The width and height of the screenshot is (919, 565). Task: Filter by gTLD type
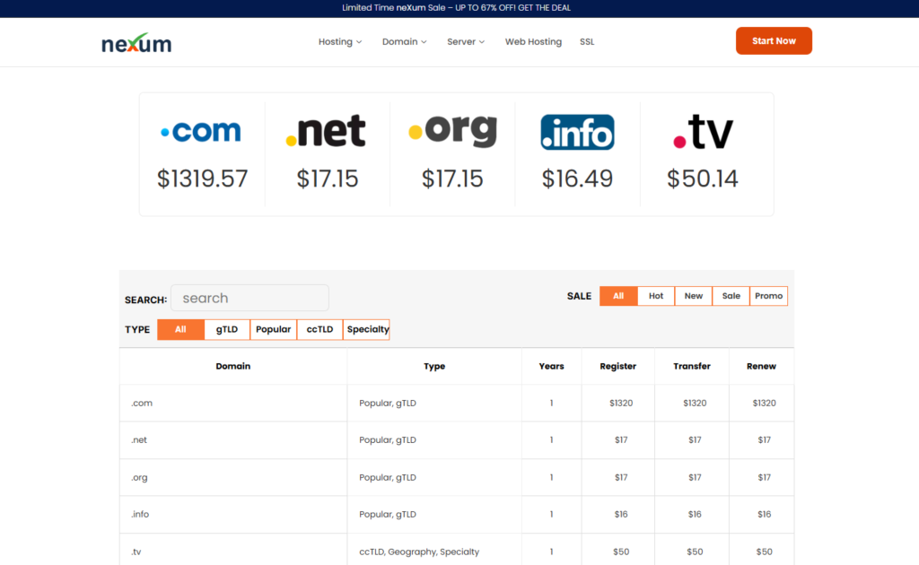227,329
